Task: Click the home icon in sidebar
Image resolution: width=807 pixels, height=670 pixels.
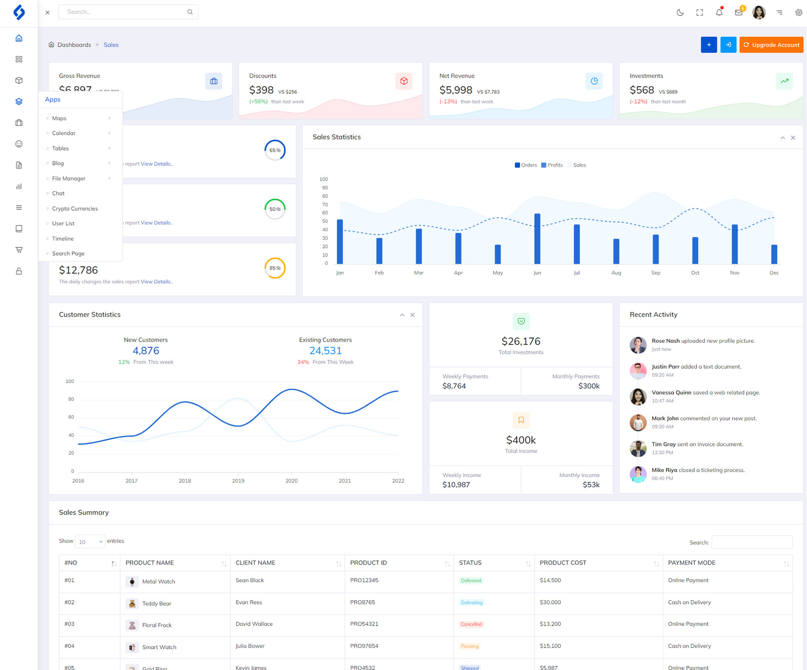Action: click(19, 38)
